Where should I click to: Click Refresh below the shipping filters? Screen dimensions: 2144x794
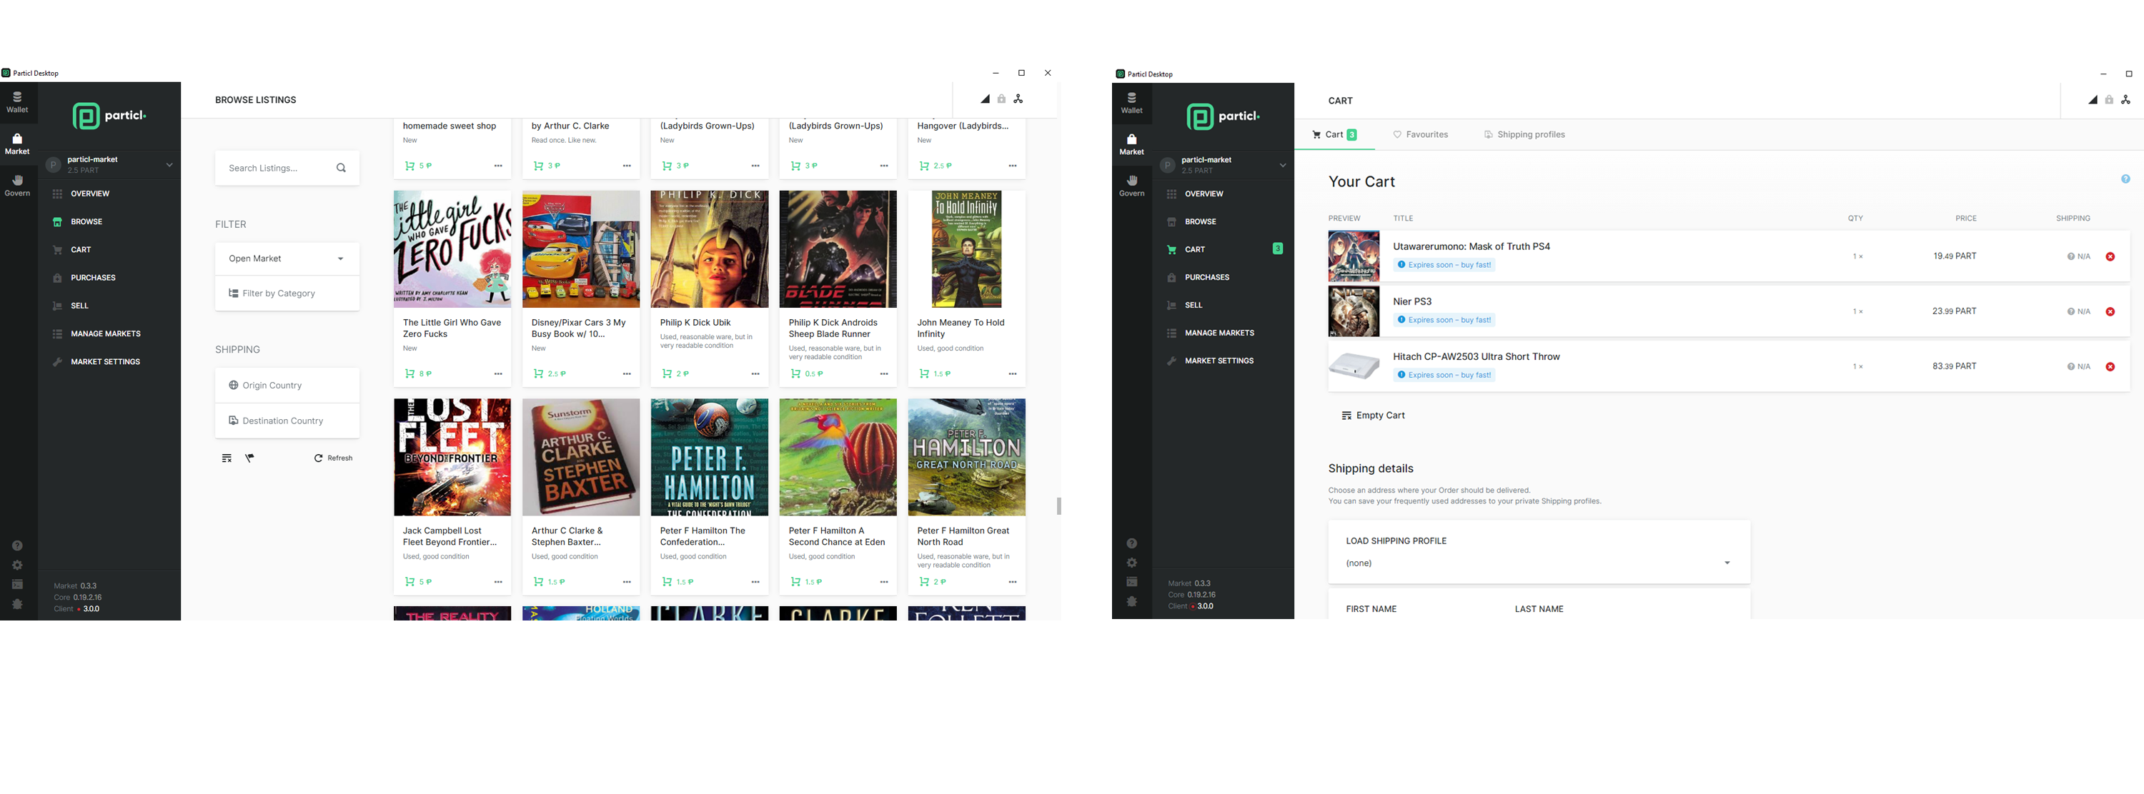(x=334, y=458)
